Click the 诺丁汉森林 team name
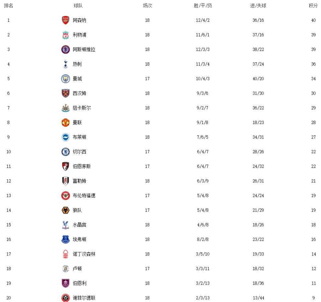This screenshot has width=321, height=302. 84,254
